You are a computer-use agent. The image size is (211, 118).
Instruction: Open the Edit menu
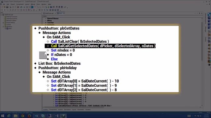(8, 4)
